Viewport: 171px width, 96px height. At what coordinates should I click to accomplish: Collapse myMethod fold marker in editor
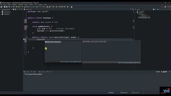(27, 26)
